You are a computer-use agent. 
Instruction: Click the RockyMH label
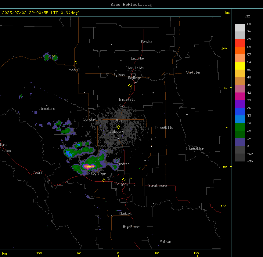coord(75,69)
